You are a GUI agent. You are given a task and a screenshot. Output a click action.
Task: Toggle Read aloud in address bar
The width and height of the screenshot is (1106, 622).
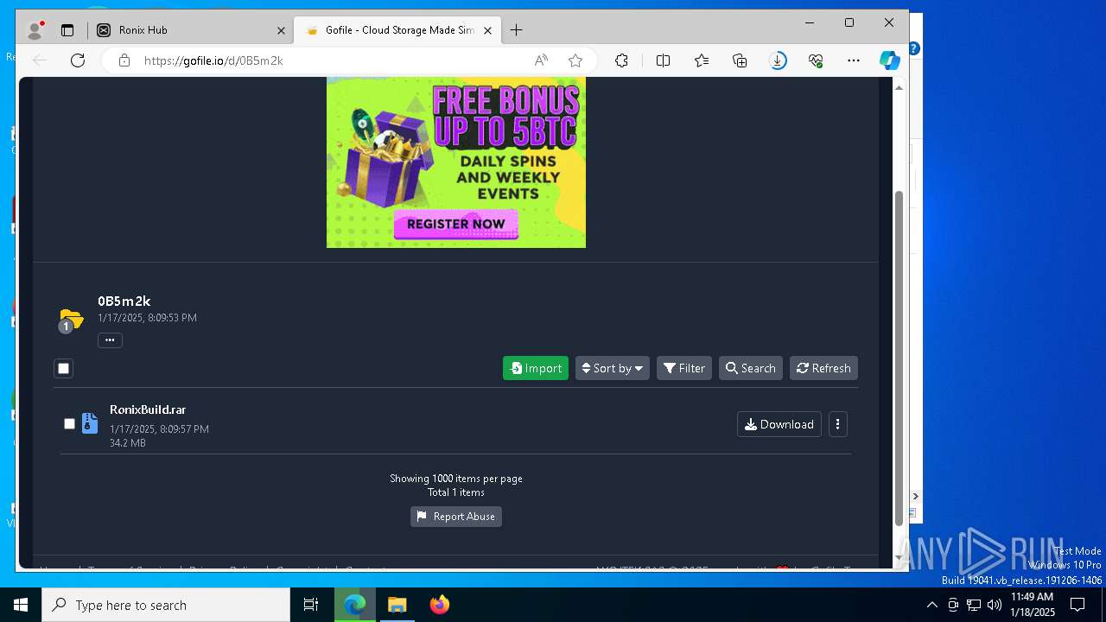coord(541,60)
